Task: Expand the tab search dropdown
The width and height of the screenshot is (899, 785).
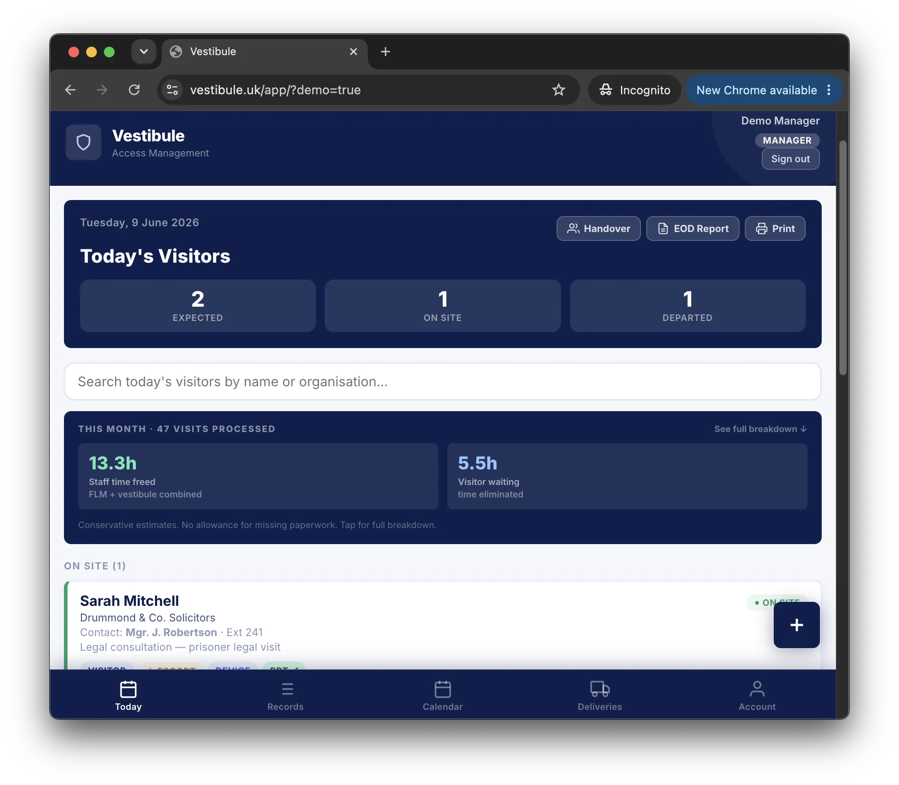Action: click(x=144, y=52)
